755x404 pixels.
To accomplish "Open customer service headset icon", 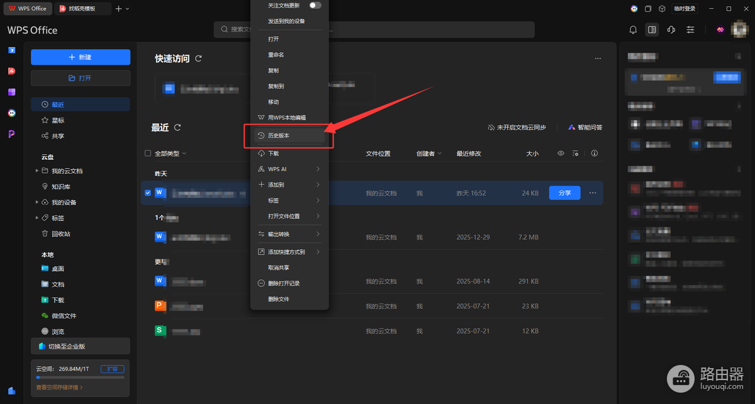I will (671, 30).
